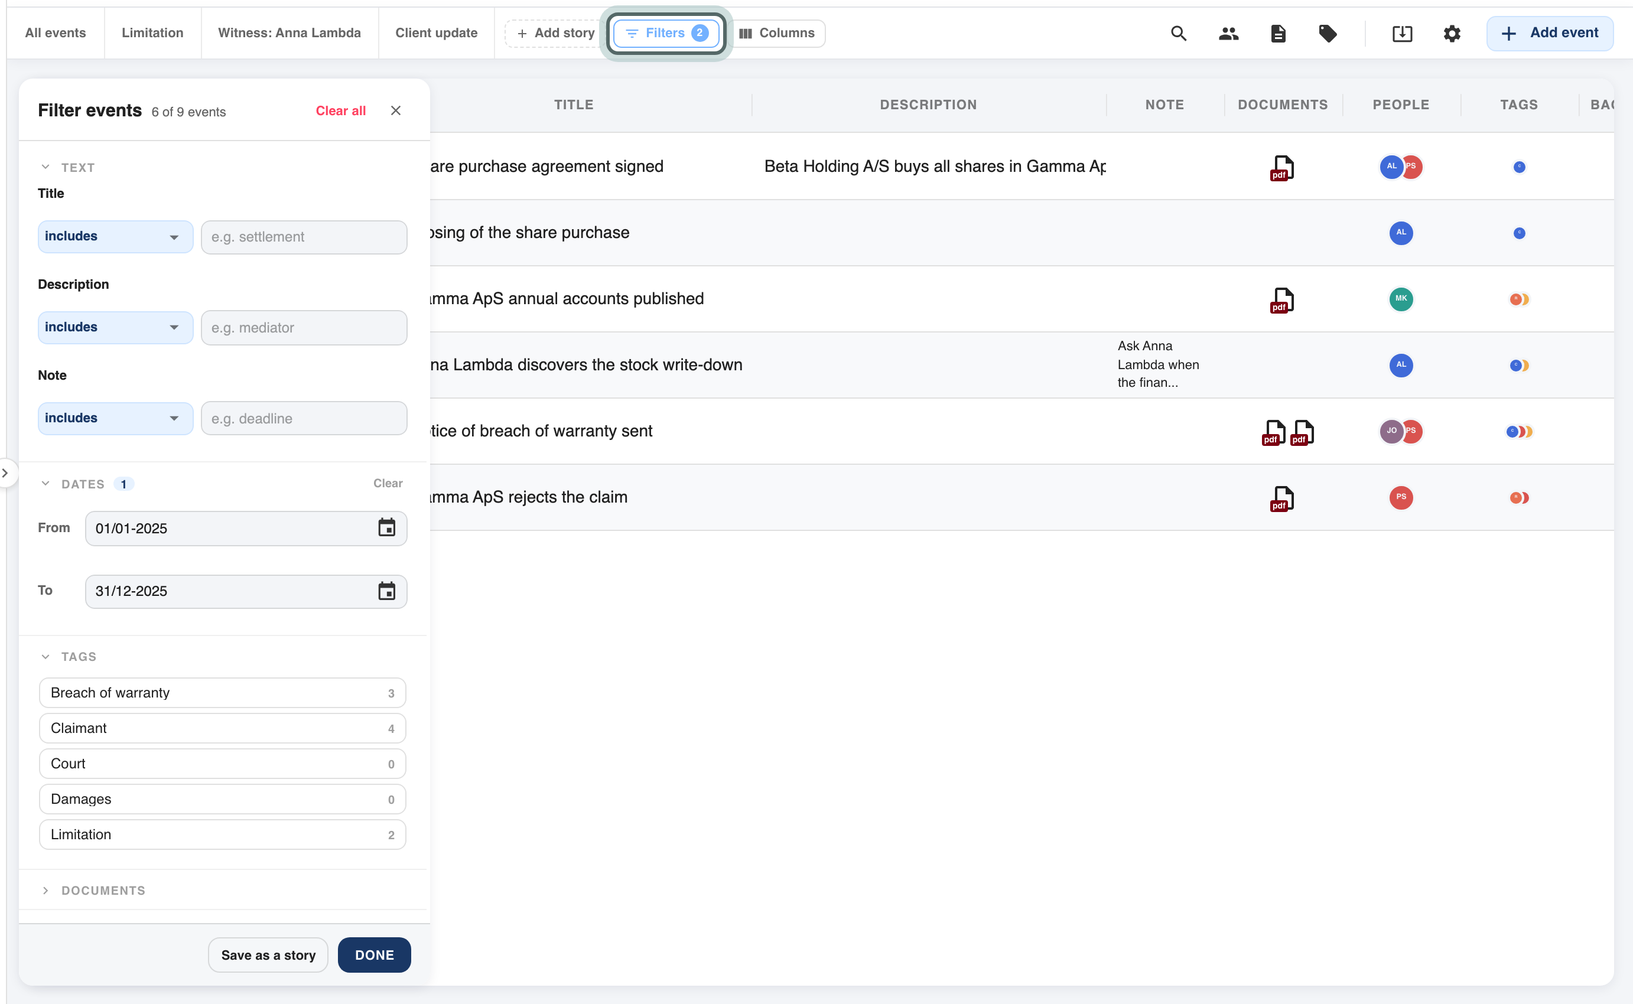Click Clear all filters link
Image resolution: width=1633 pixels, height=1004 pixels.
point(340,111)
